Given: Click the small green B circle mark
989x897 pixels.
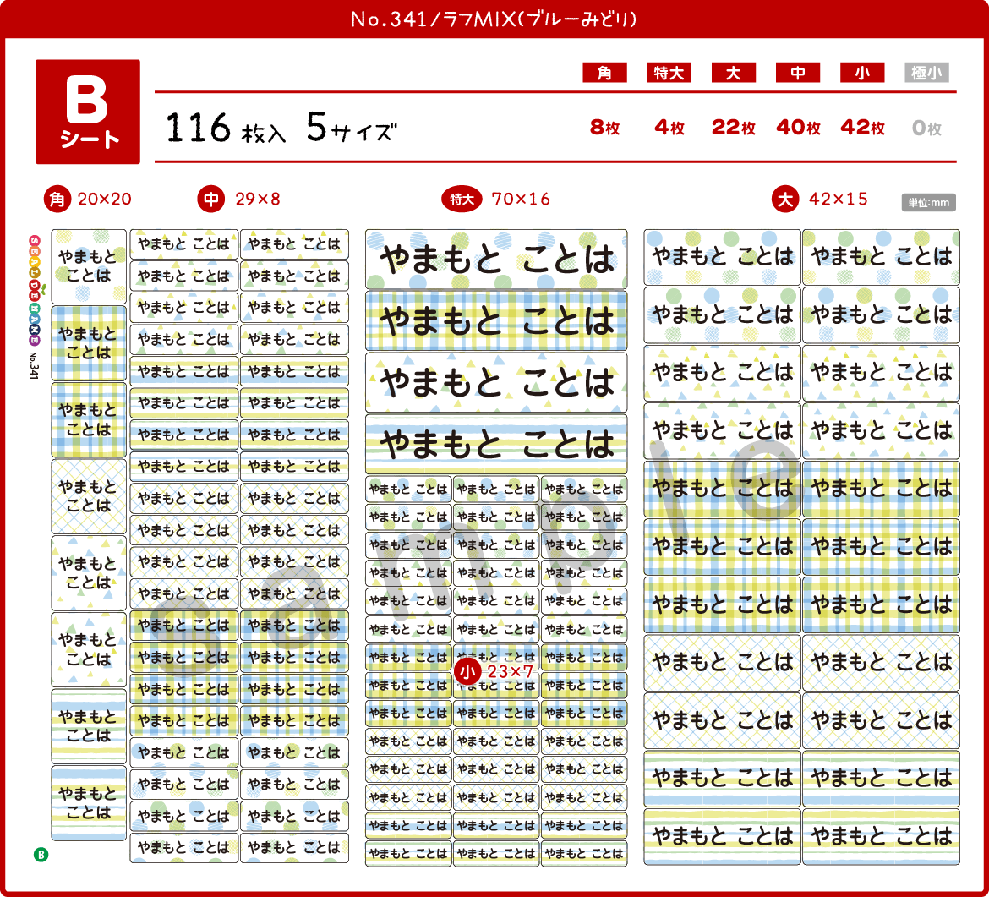Looking at the screenshot, I should point(41,855).
